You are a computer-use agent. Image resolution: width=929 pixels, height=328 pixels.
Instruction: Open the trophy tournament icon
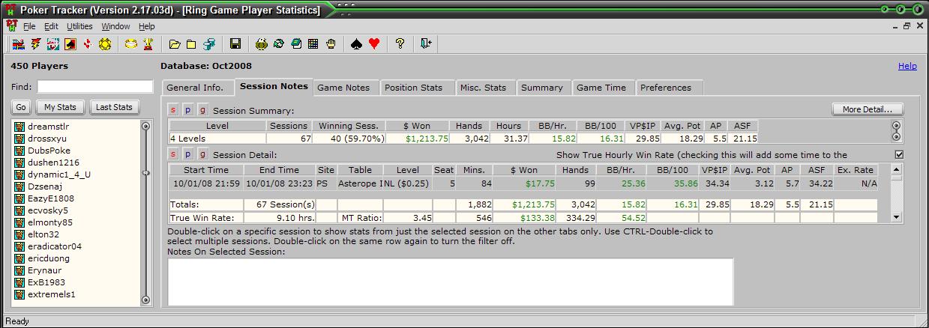tap(148, 43)
